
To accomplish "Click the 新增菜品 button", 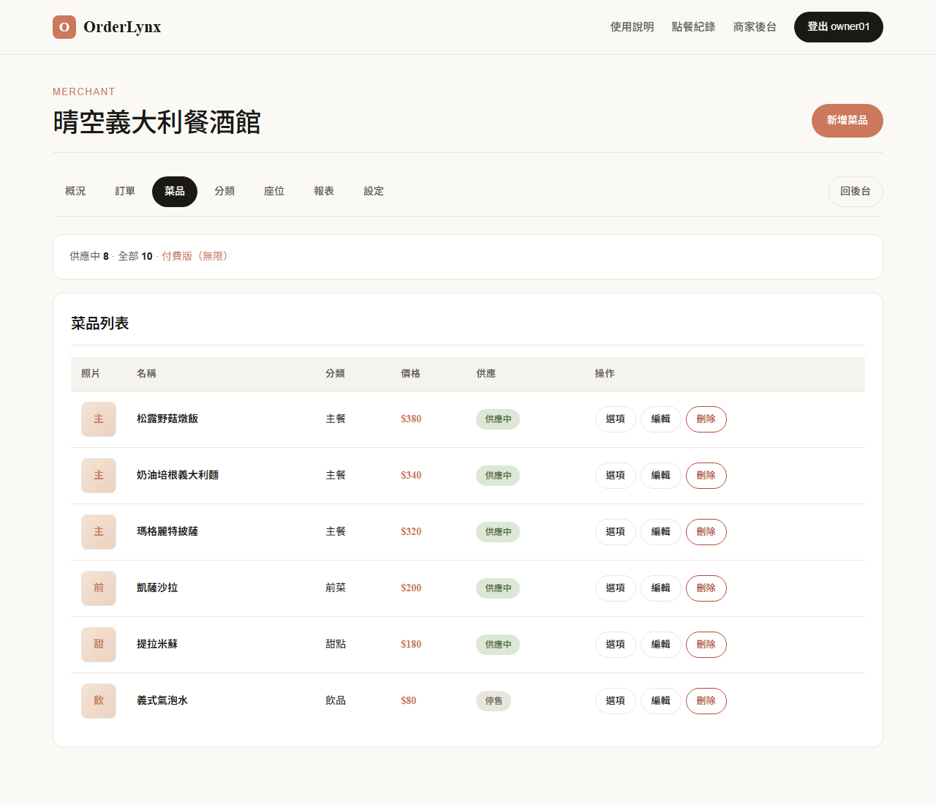I will (x=848, y=121).
